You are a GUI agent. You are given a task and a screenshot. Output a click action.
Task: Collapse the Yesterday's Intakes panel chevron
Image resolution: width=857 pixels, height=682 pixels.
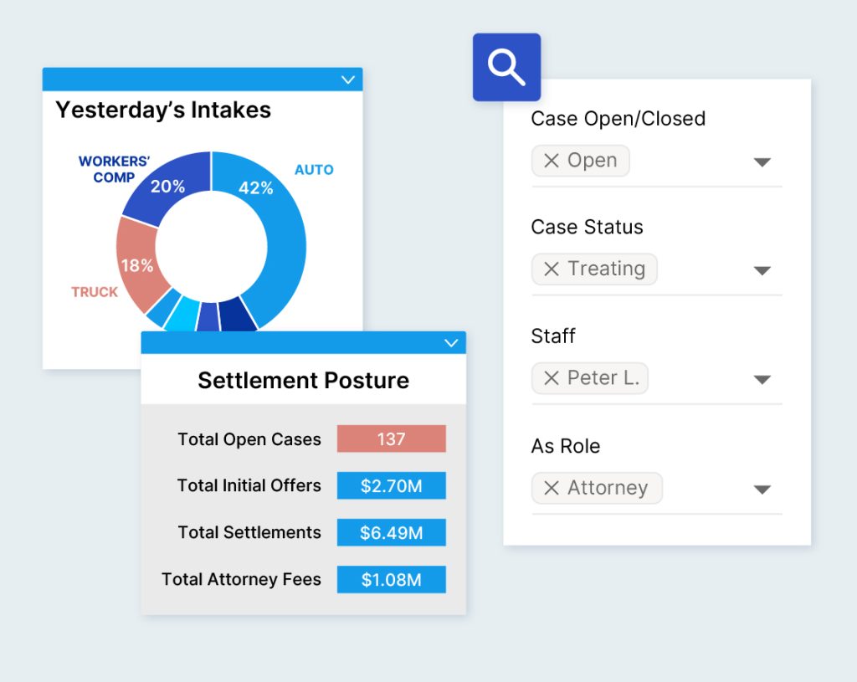348,79
